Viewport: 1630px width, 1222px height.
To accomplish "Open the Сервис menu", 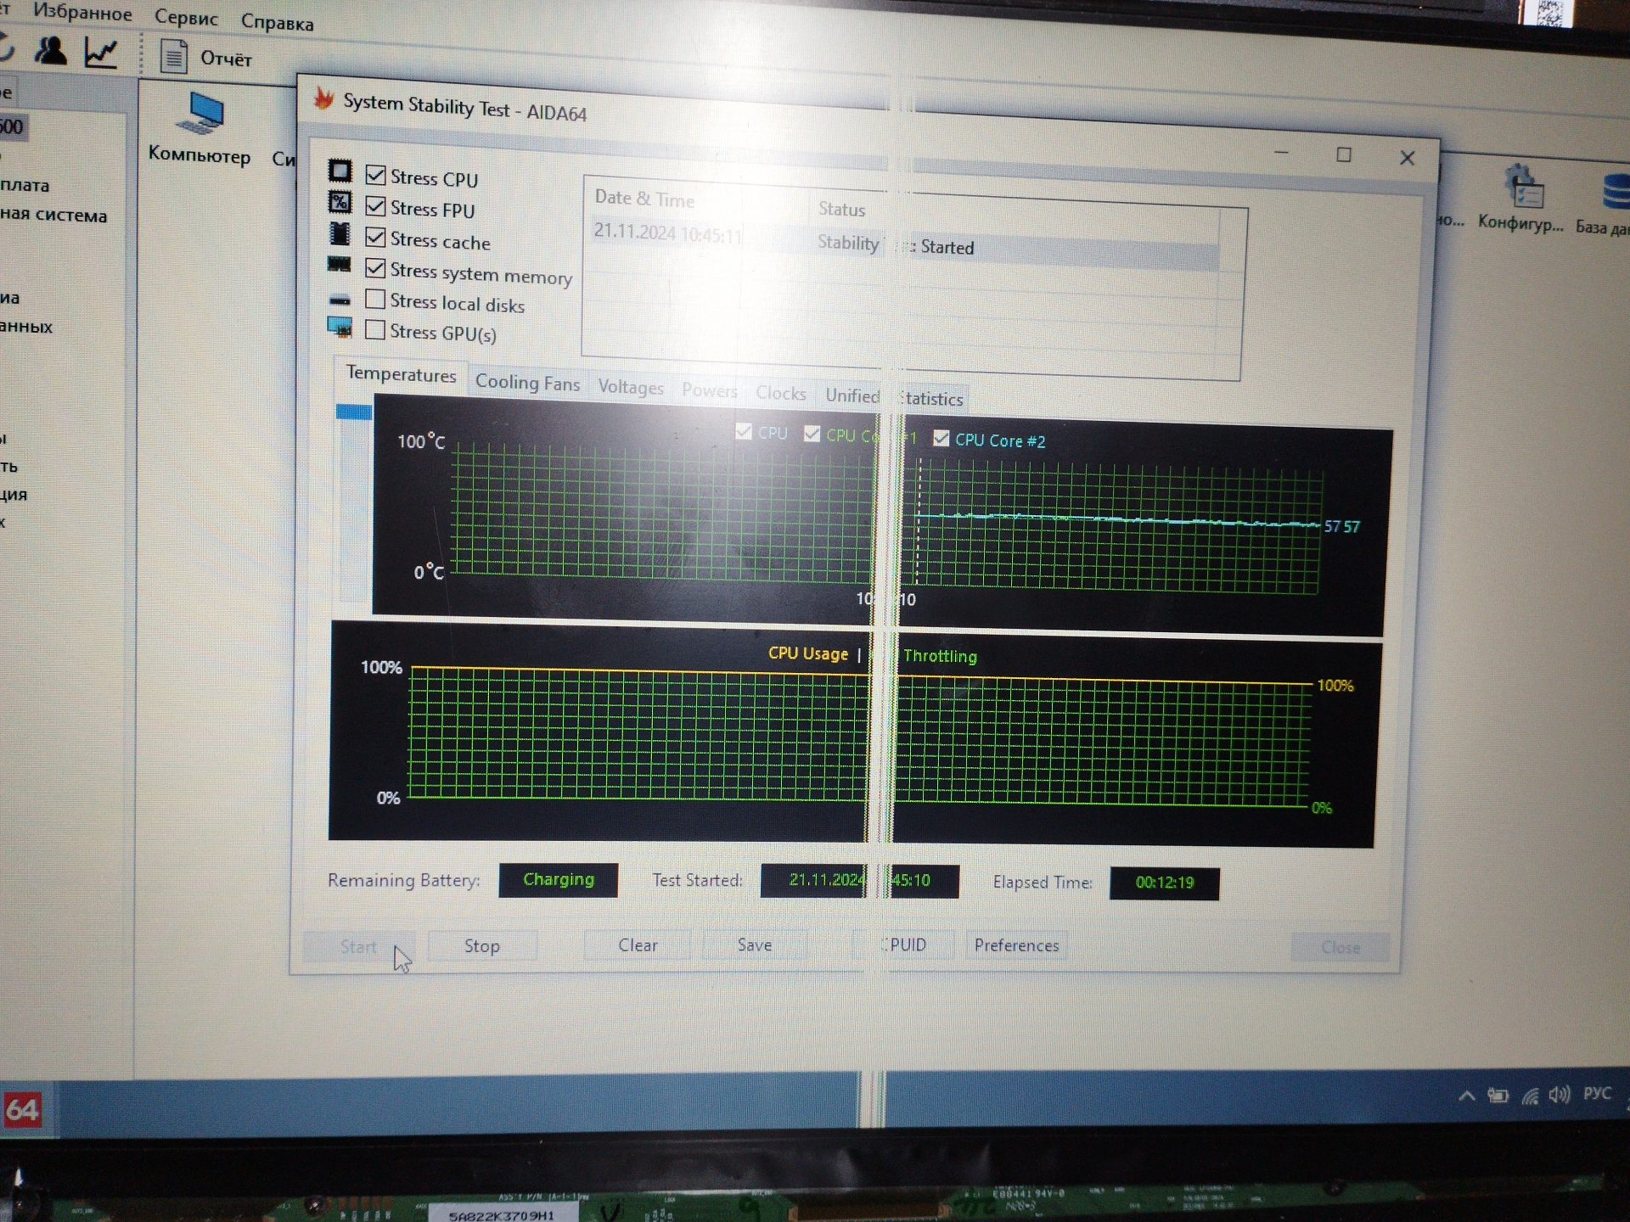I will (x=186, y=17).
